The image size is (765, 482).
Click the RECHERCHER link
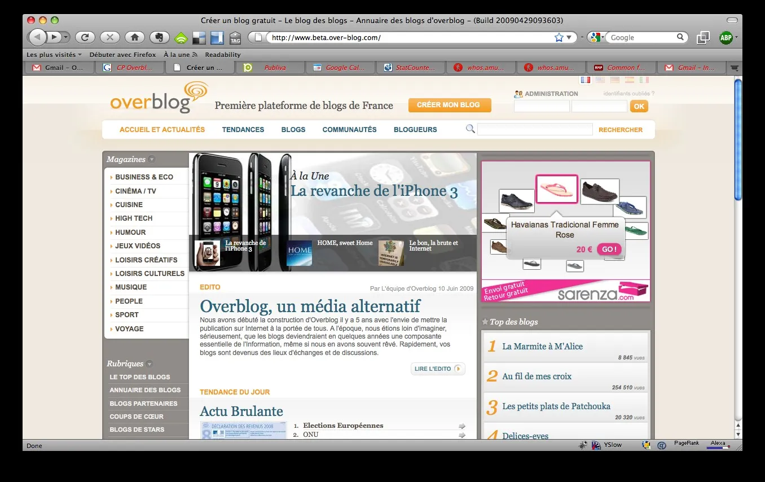coord(621,130)
